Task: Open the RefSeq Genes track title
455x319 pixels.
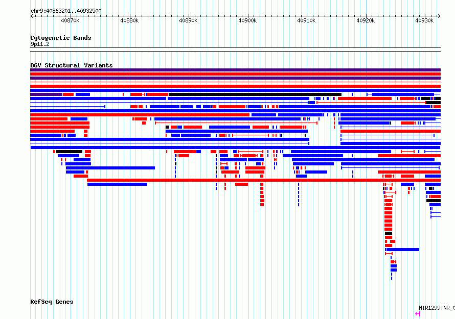Action: click(52, 302)
